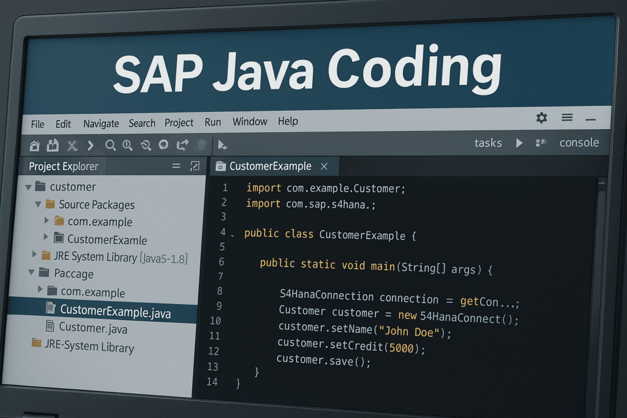The height and width of the screenshot is (418, 627).
Task: Collapse the customer project node
Action: [x=28, y=187]
